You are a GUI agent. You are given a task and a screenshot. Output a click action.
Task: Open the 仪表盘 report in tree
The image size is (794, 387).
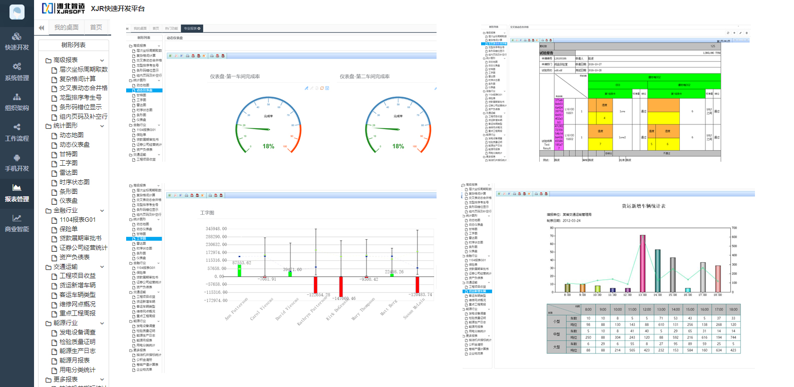click(69, 201)
